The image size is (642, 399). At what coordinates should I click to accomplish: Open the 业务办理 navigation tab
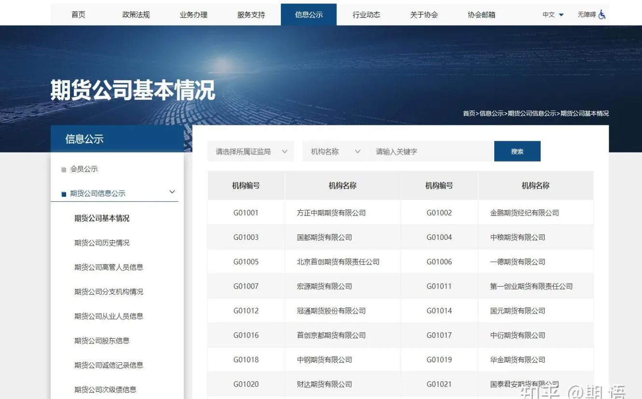(194, 14)
